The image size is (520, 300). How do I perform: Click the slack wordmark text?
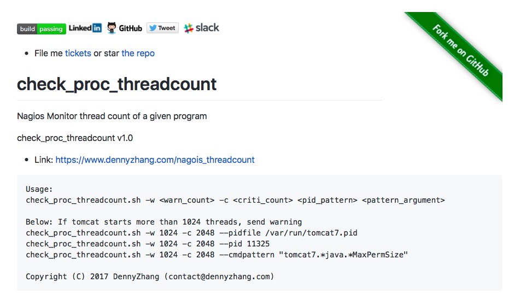pyautogui.click(x=207, y=27)
